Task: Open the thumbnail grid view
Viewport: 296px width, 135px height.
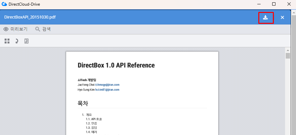Action: tap(7, 41)
